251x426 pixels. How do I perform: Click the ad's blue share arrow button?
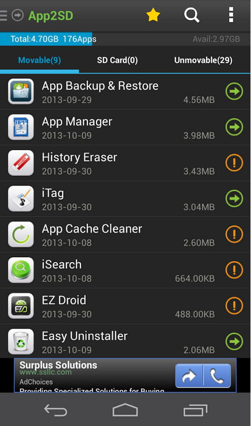pos(189,376)
